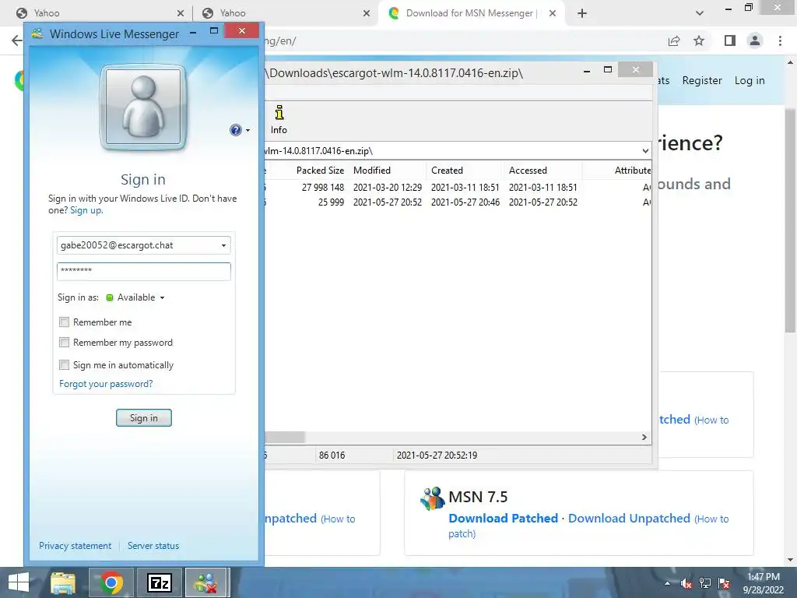The height and width of the screenshot is (598, 797).
Task: Enable Sign me in automatically checkbox
Action: (64, 364)
